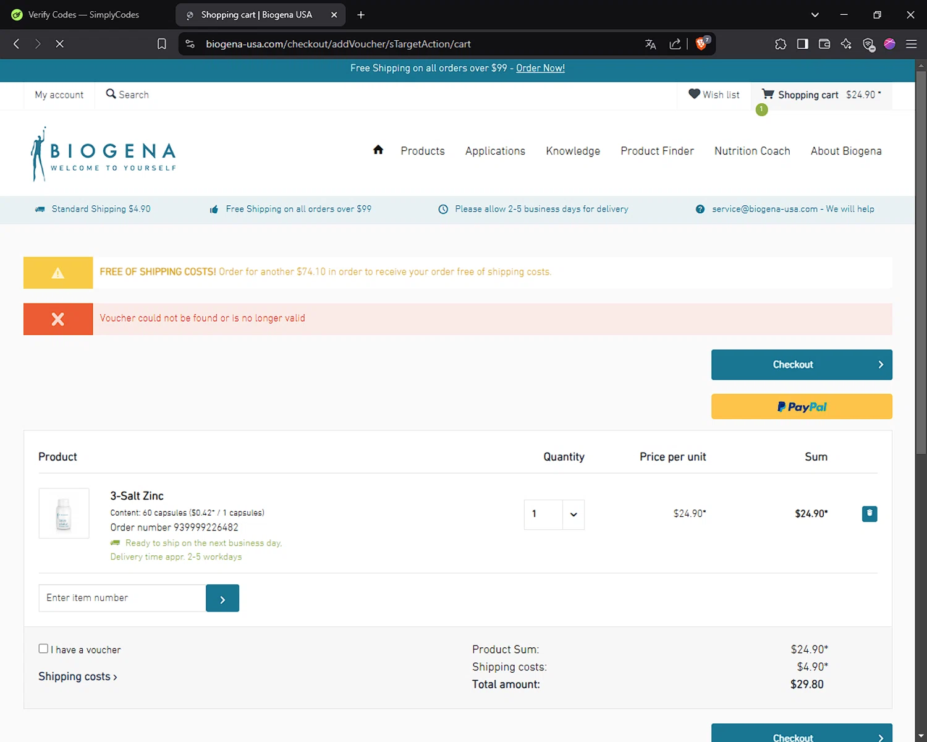Image resolution: width=927 pixels, height=742 pixels.
Task: Open browser main hamburger menu
Action: point(911,44)
